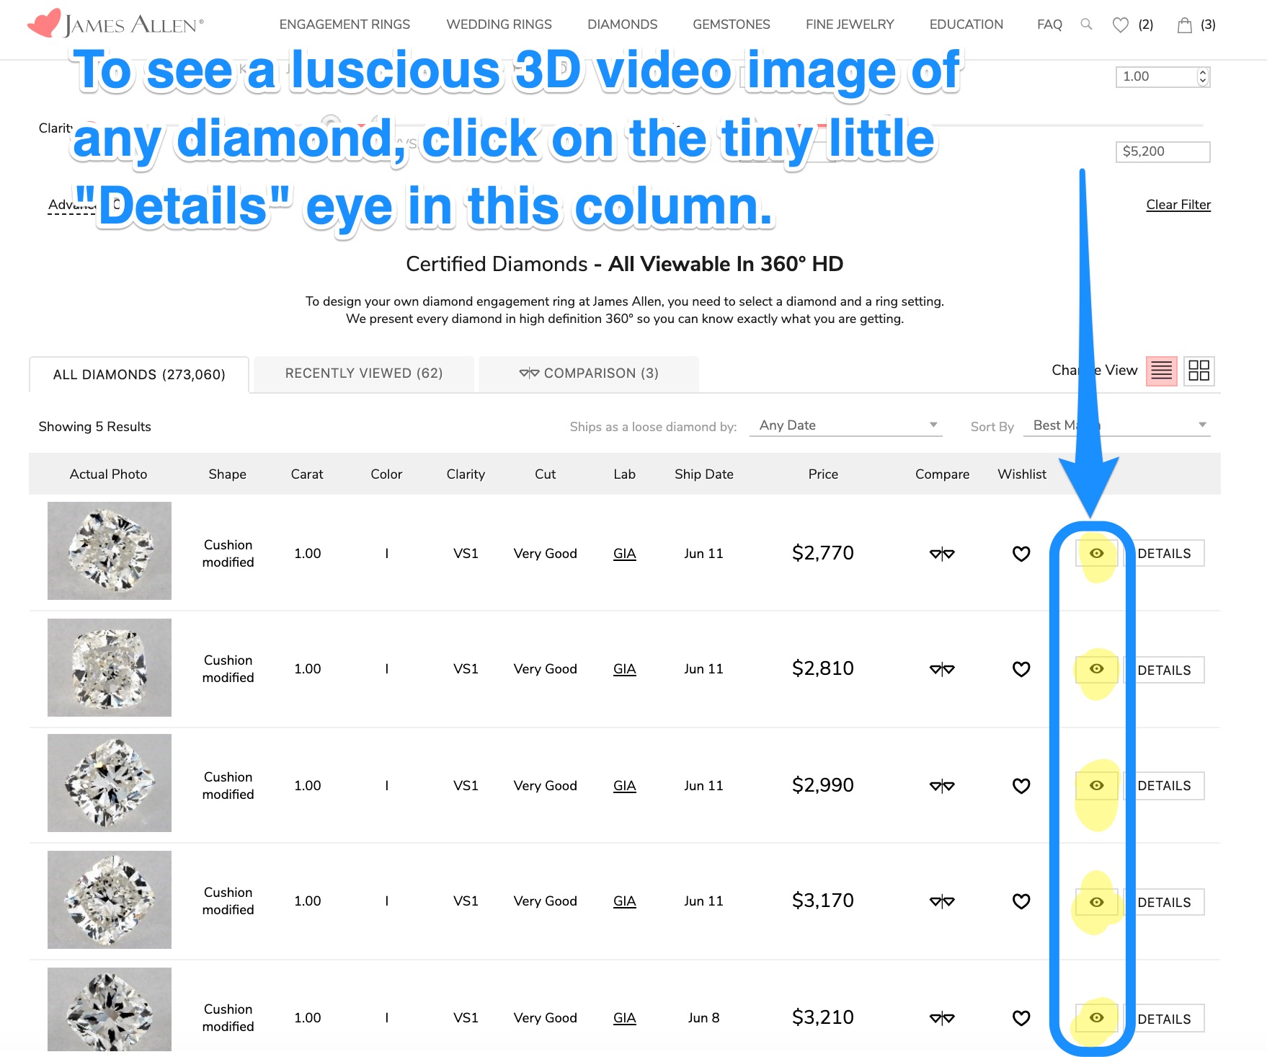Toggle wishlist heart for the $2,770 diamond
The image size is (1267, 1057).
click(x=1021, y=554)
